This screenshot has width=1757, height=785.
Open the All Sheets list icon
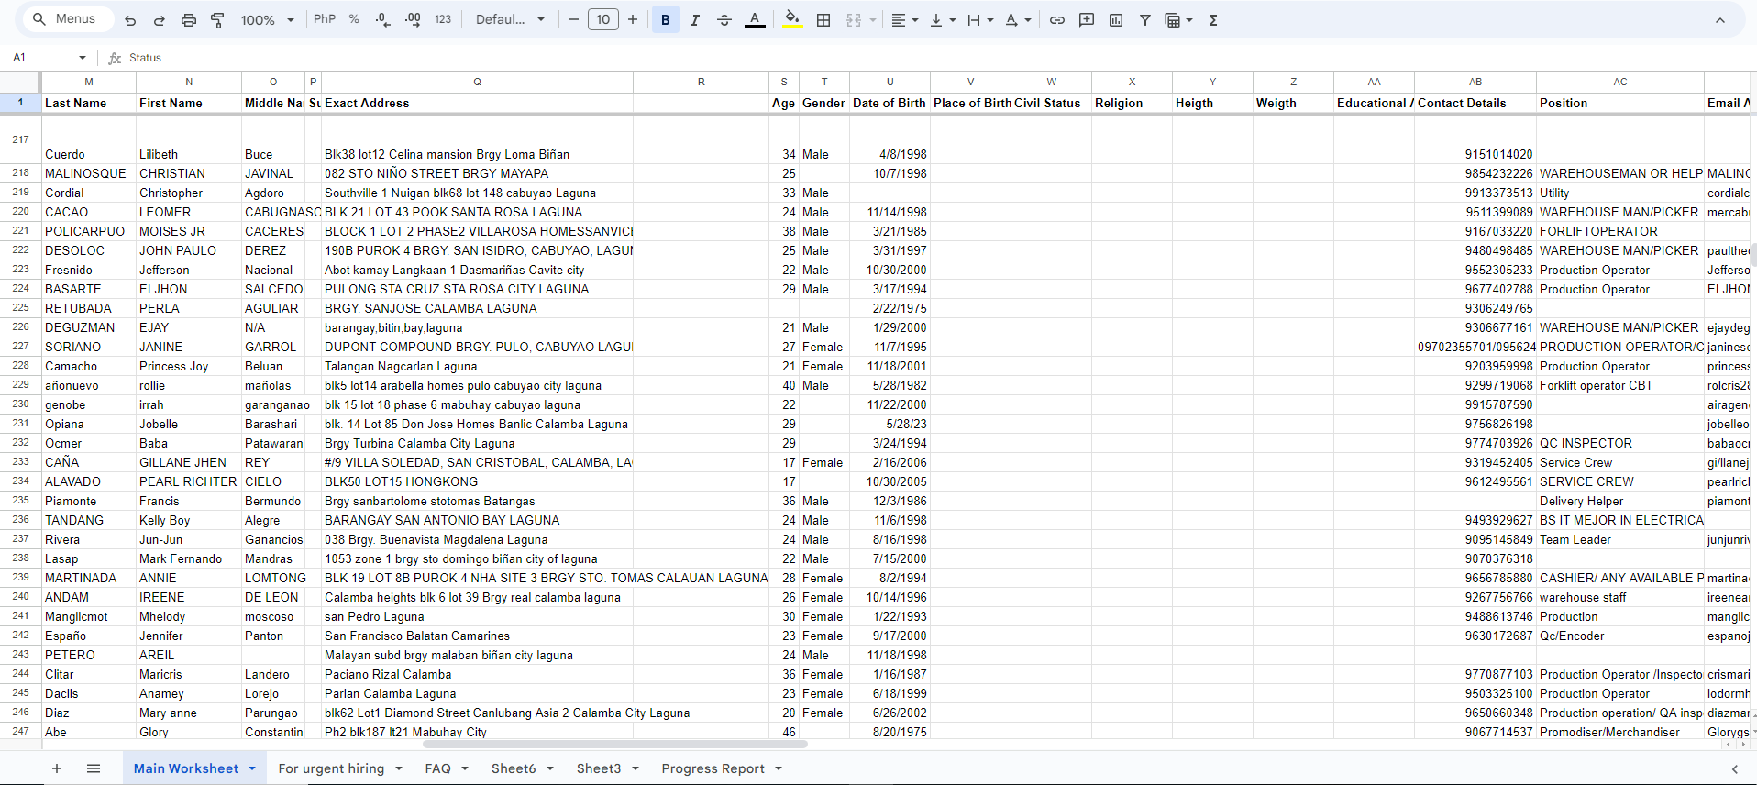pos(94,768)
